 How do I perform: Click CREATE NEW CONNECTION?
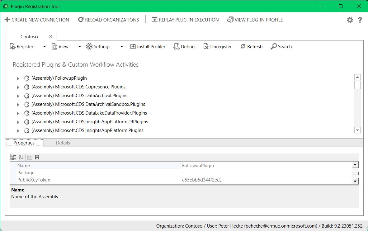coord(36,20)
